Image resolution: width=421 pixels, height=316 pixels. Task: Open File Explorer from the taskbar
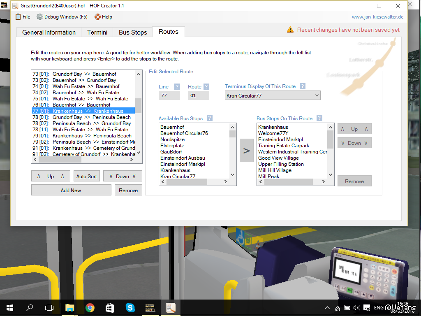click(70, 307)
